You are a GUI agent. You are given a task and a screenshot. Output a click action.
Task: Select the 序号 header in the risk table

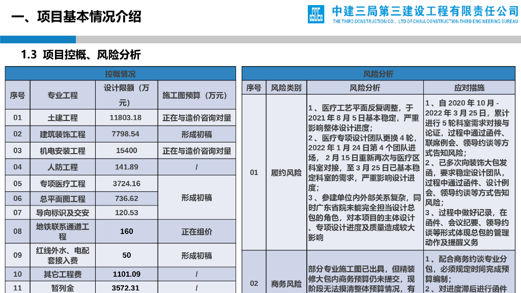point(254,87)
